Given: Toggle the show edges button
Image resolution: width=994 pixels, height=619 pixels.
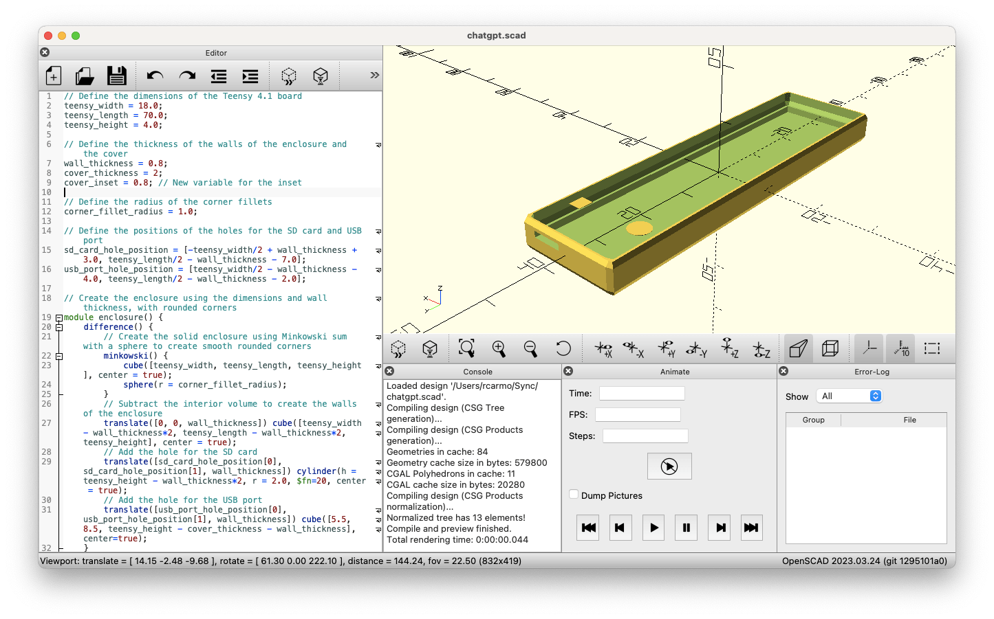Looking at the screenshot, I should click(x=932, y=349).
